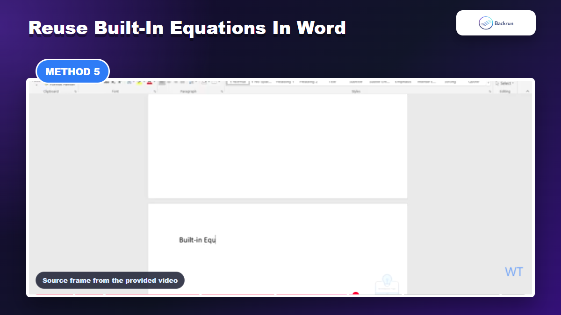Viewport: 561px width, 315px height.
Task: Click the Format Painter tool
Action: point(59,84)
